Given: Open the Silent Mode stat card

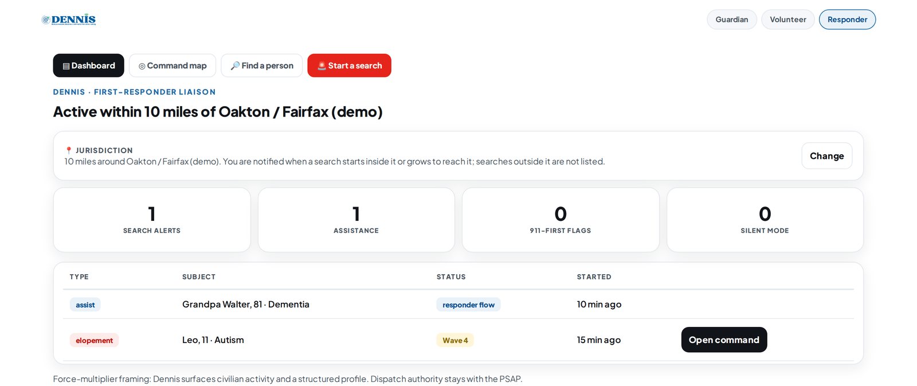Looking at the screenshot, I should pos(765,220).
